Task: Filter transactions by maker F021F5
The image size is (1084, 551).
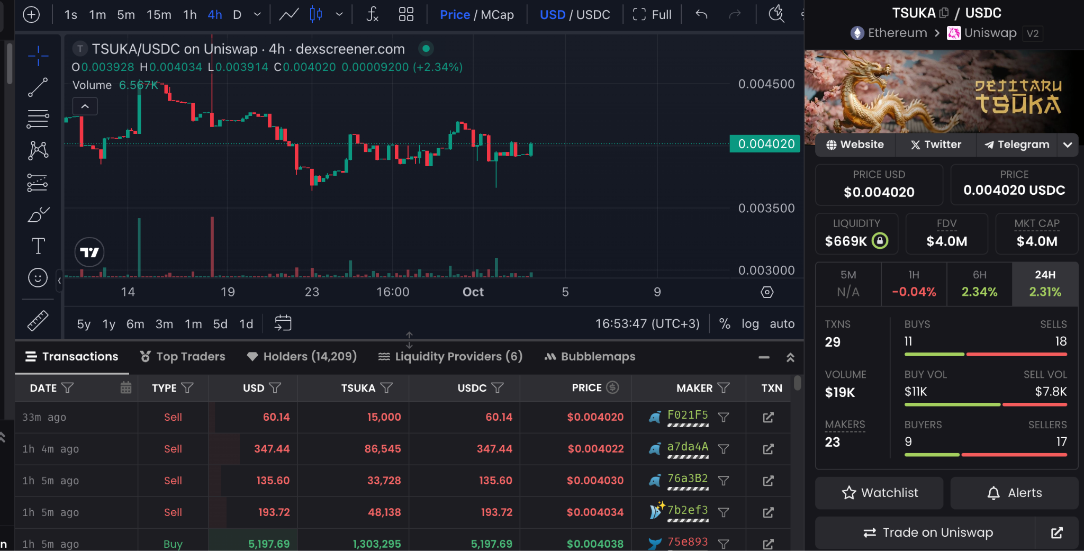Action: pyautogui.click(x=724, y=418)
